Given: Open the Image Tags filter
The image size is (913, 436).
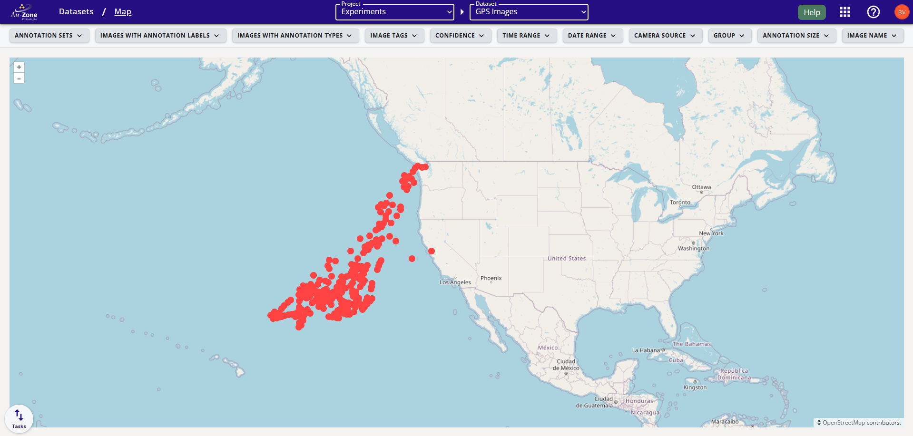Looking at the screenshot, I should (394, 35).
